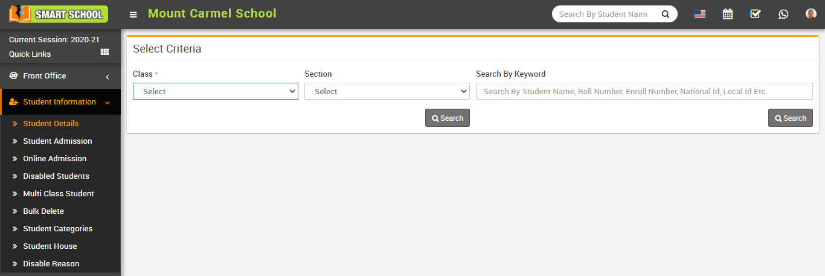Image resolution: width=825 pixels, height=276 pixels.
Task: Open the task checklist icon
Action: coord(756,14)
